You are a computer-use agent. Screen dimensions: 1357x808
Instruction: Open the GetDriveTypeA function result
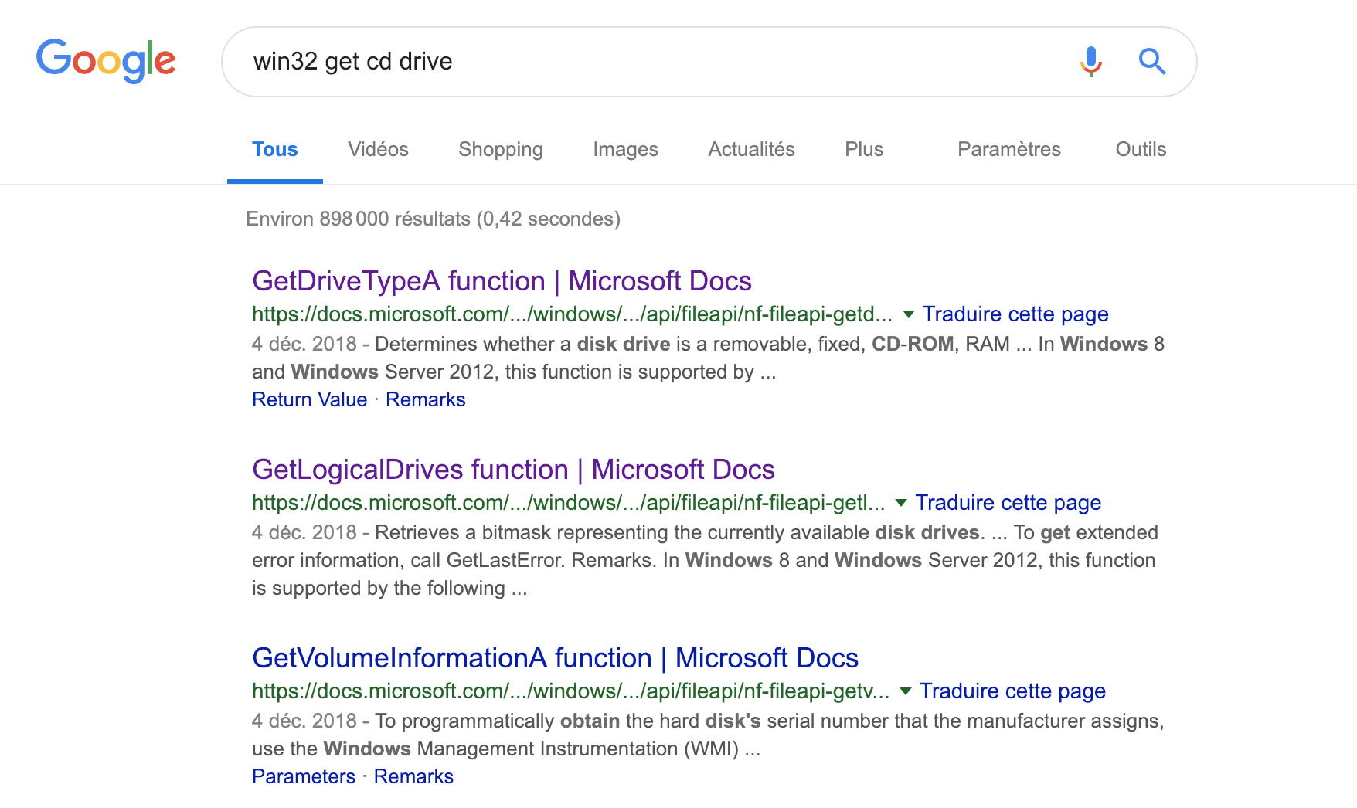coord(502,281)
